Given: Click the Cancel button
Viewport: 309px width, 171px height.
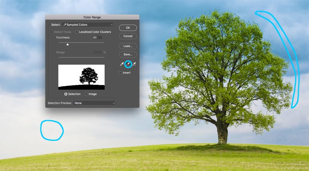Looking at the screenshot, I should coord(128,36).
